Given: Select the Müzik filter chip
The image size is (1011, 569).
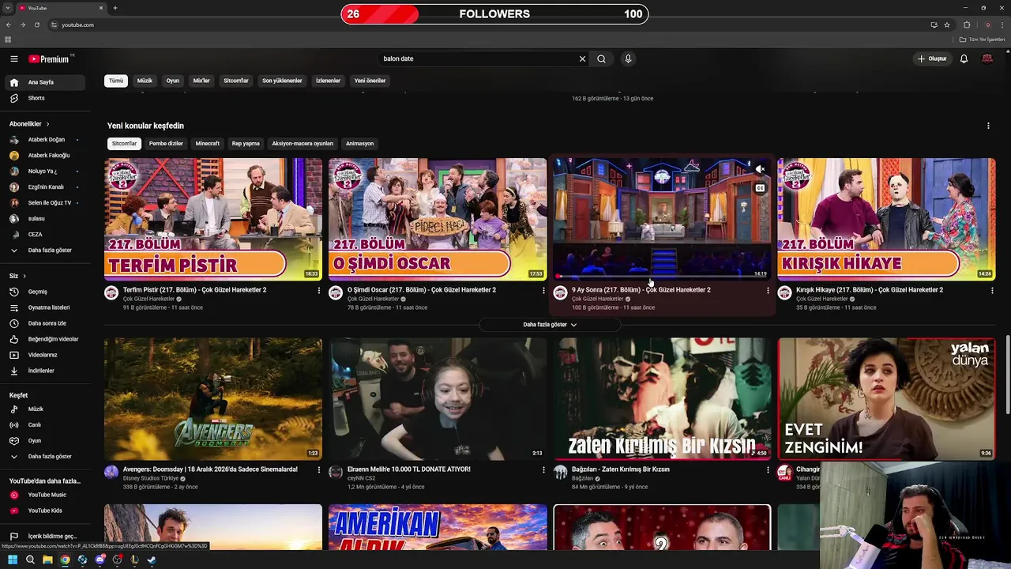Looking at the screenshot, I should pyautogui.click(x=145, y=81).
